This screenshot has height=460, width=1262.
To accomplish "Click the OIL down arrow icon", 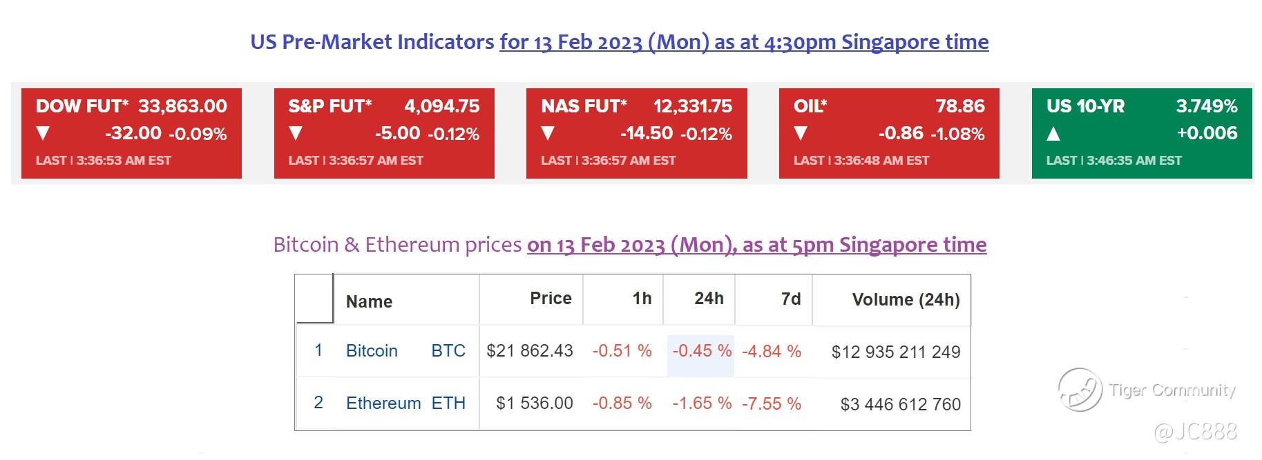I will click(x=801, y=133).
